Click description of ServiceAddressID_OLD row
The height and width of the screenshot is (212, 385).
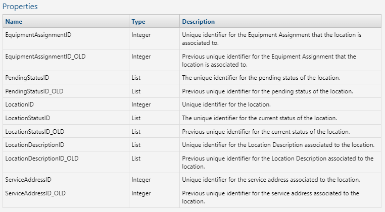271,197
